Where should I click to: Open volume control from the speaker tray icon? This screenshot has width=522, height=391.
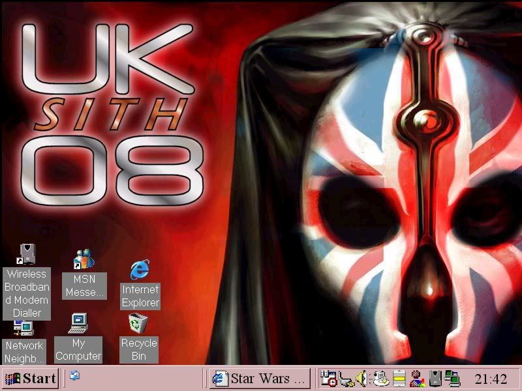coord(363,379)
